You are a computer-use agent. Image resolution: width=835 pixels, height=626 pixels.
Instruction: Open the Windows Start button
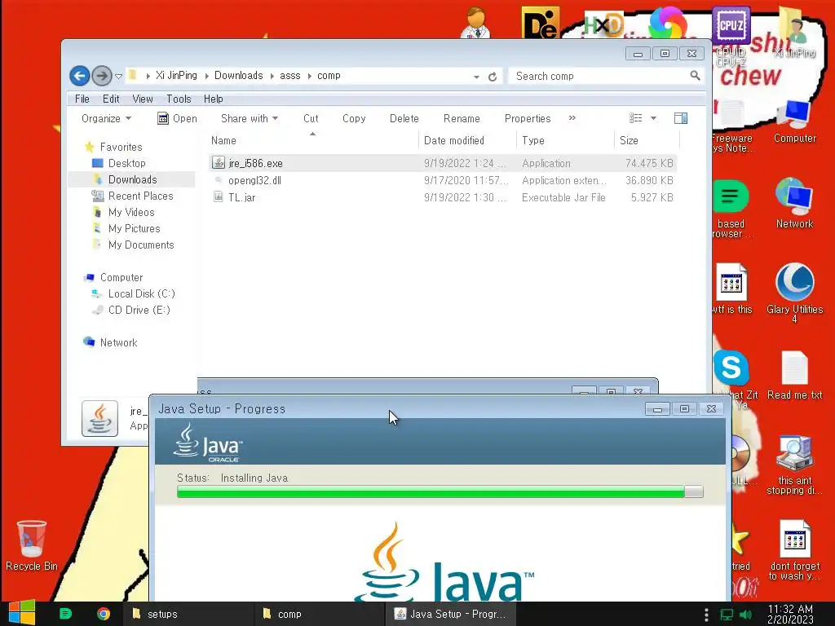pos(22,613)
